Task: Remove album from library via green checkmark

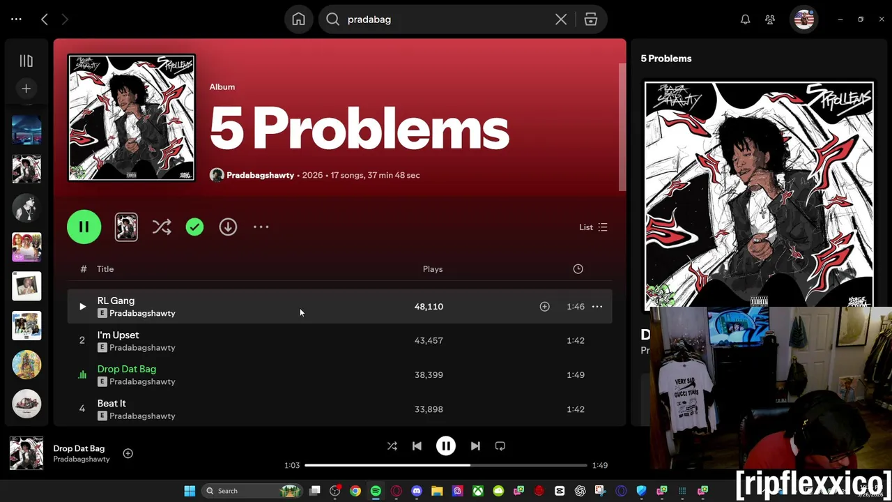Action: pos(194,227)
